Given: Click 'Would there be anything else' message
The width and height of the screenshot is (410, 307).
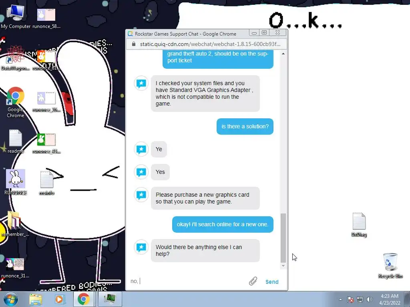Looking at the screenshot, I should (205, 251).
